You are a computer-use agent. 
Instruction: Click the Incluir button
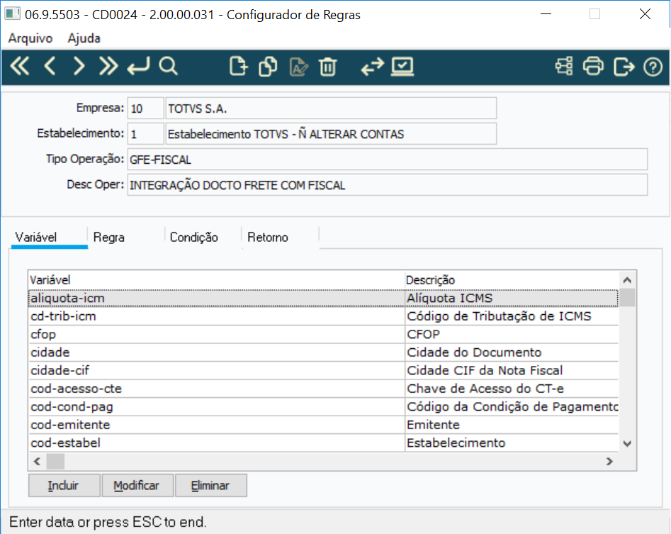(64, 485)
